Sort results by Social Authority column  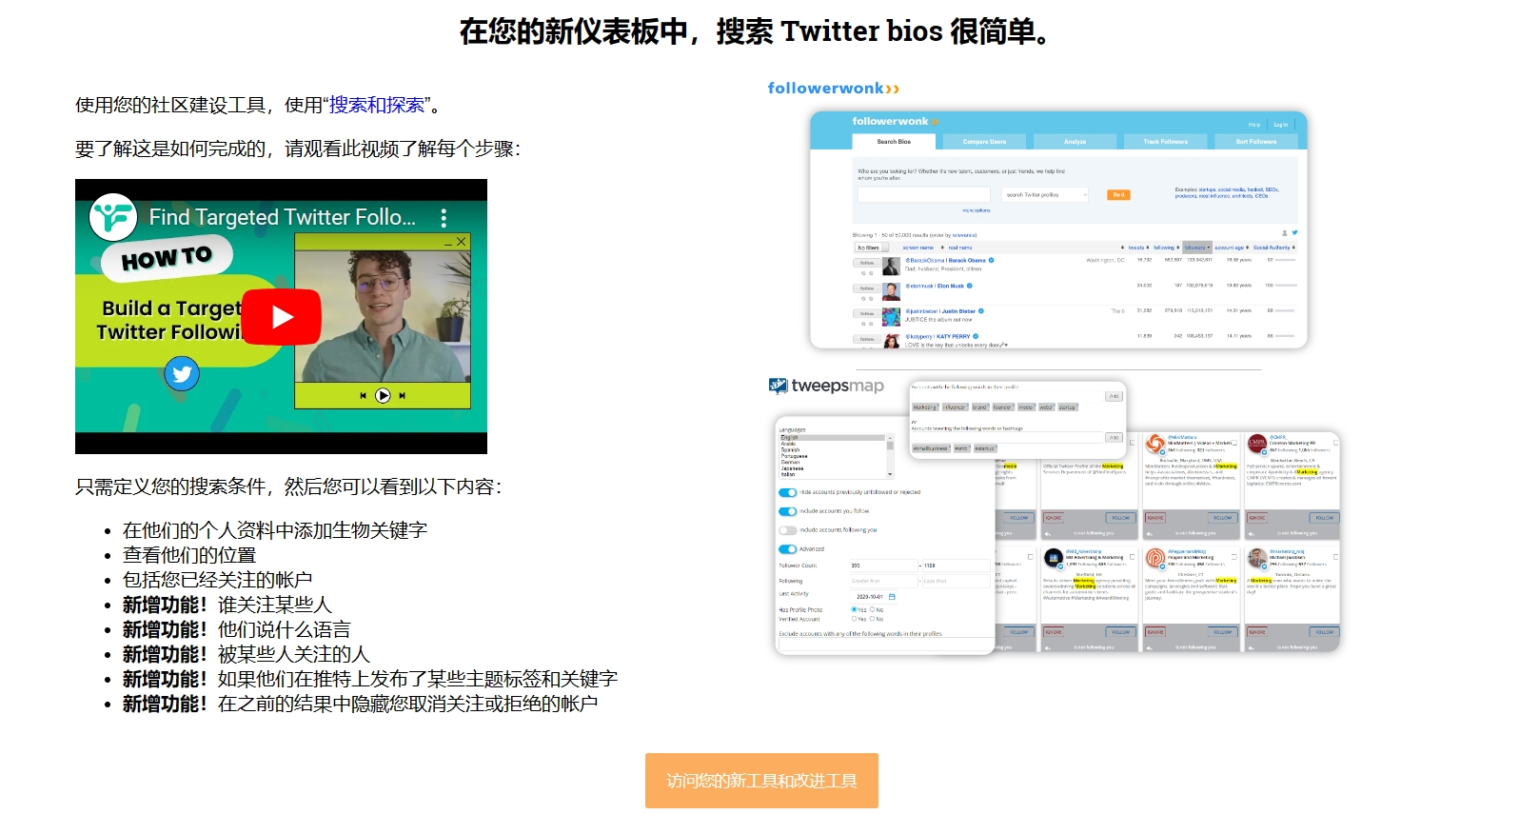point(1273,248)
